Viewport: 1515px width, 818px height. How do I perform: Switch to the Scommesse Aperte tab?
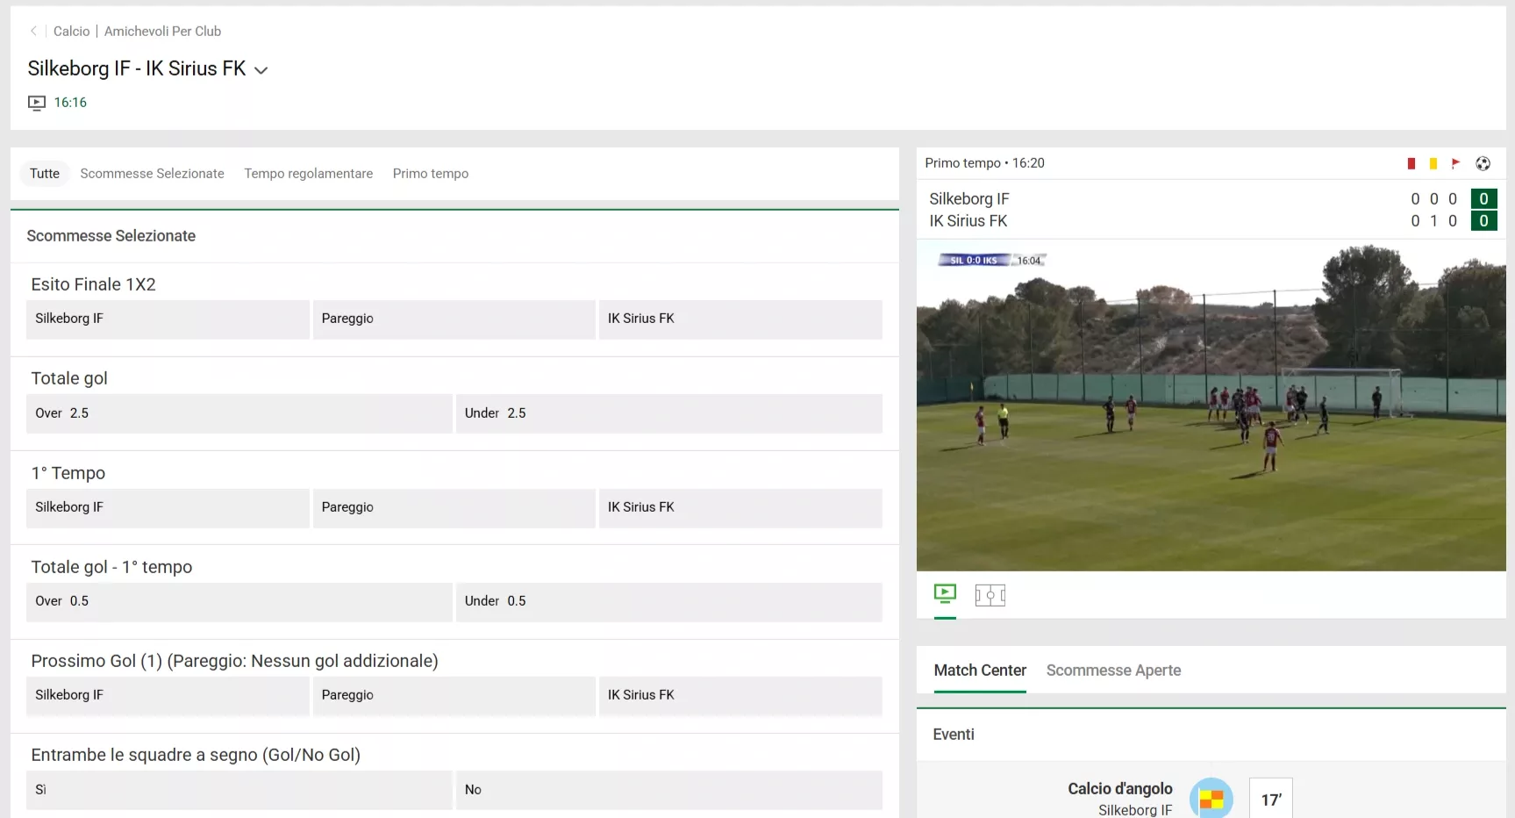1112,670
